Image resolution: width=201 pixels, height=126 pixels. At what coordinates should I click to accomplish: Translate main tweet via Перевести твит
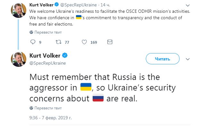point(48,108)
